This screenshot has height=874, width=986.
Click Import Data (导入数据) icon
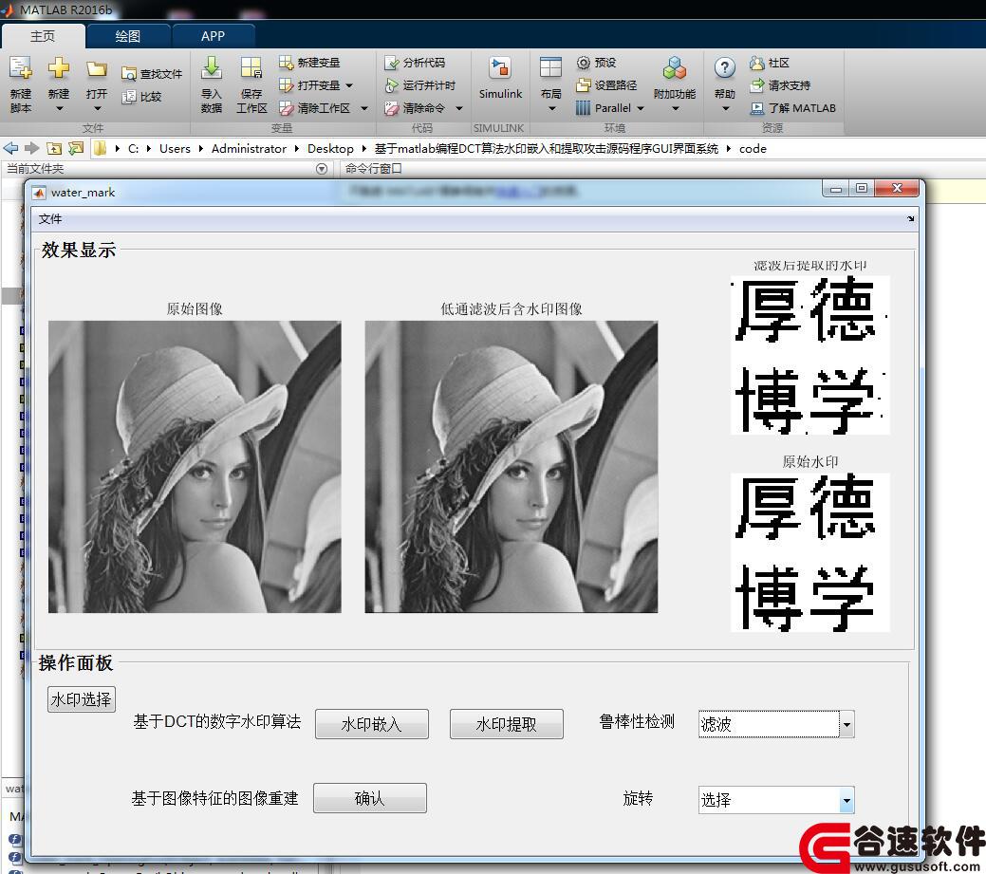tap(212, 68)
